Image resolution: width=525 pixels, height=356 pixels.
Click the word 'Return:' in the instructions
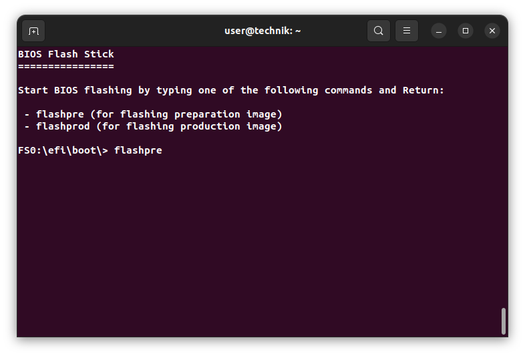click(423, 90)
